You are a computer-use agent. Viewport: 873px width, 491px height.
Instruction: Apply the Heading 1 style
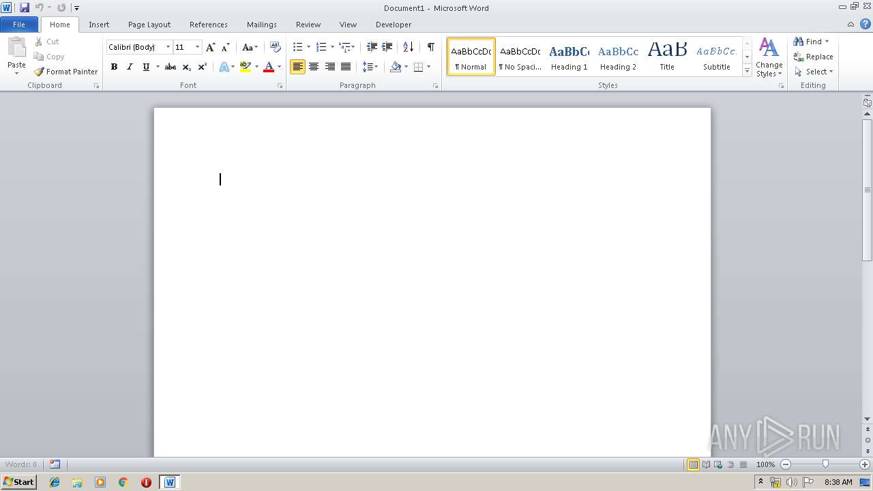pos(569,57)
